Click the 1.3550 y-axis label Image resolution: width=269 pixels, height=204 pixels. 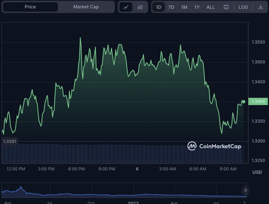click(x=258, y=42)
